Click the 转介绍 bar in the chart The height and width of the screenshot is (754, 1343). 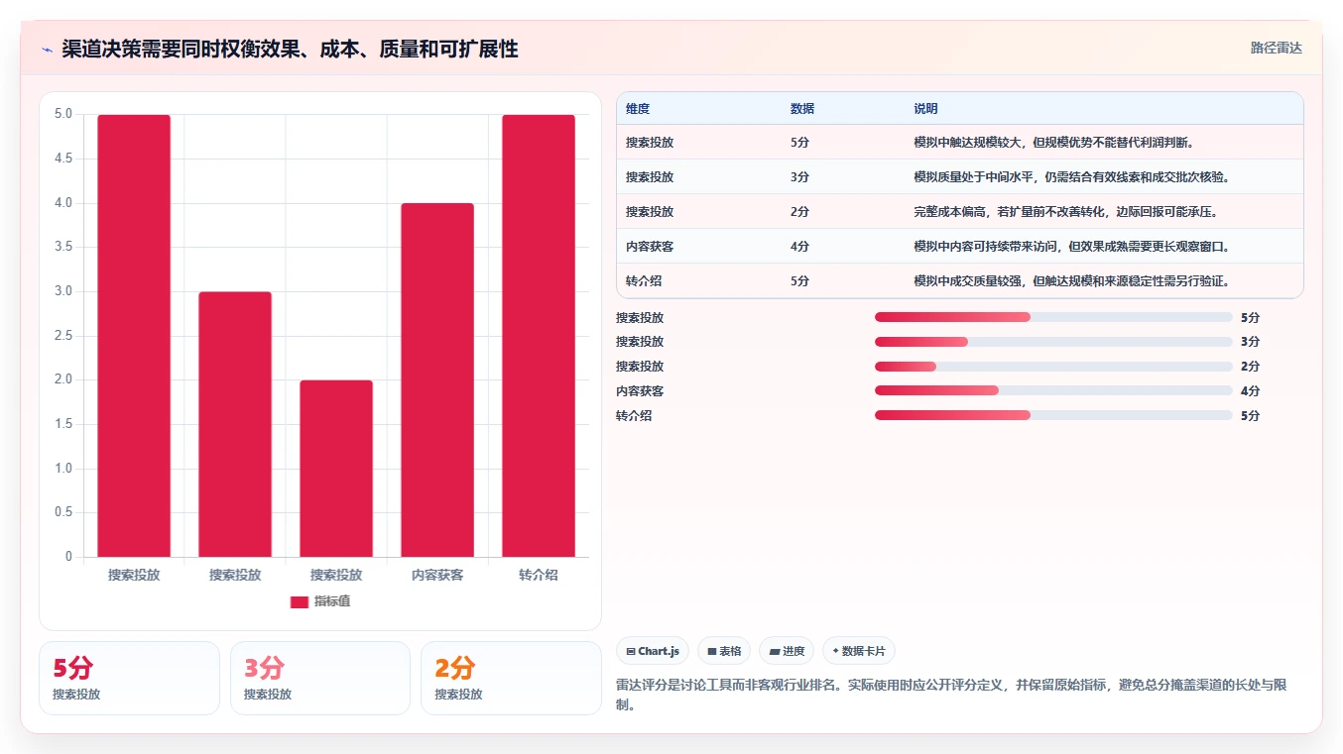tap(539, 336)
